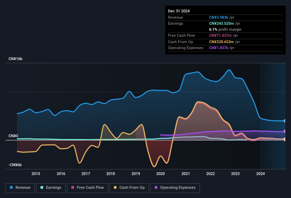Toggle the Earnings legend button
The height and width of the screenshot is (198, 291).
(51, 188)
